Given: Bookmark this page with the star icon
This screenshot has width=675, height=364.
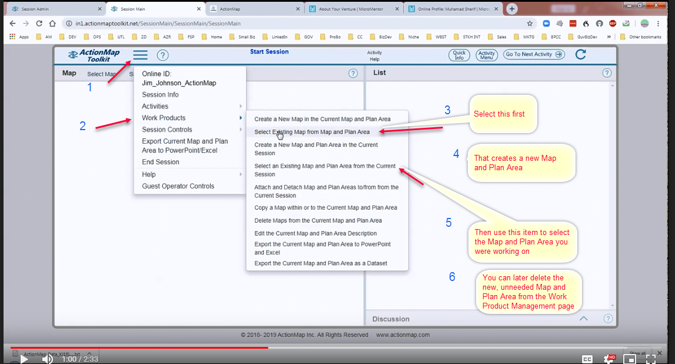Looking at the screenshot, I should pos(530,24).
